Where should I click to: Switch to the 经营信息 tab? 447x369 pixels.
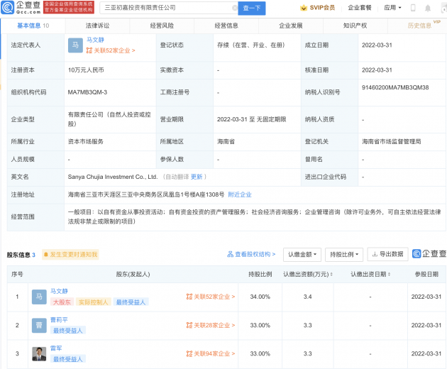[x=226, y=26]
